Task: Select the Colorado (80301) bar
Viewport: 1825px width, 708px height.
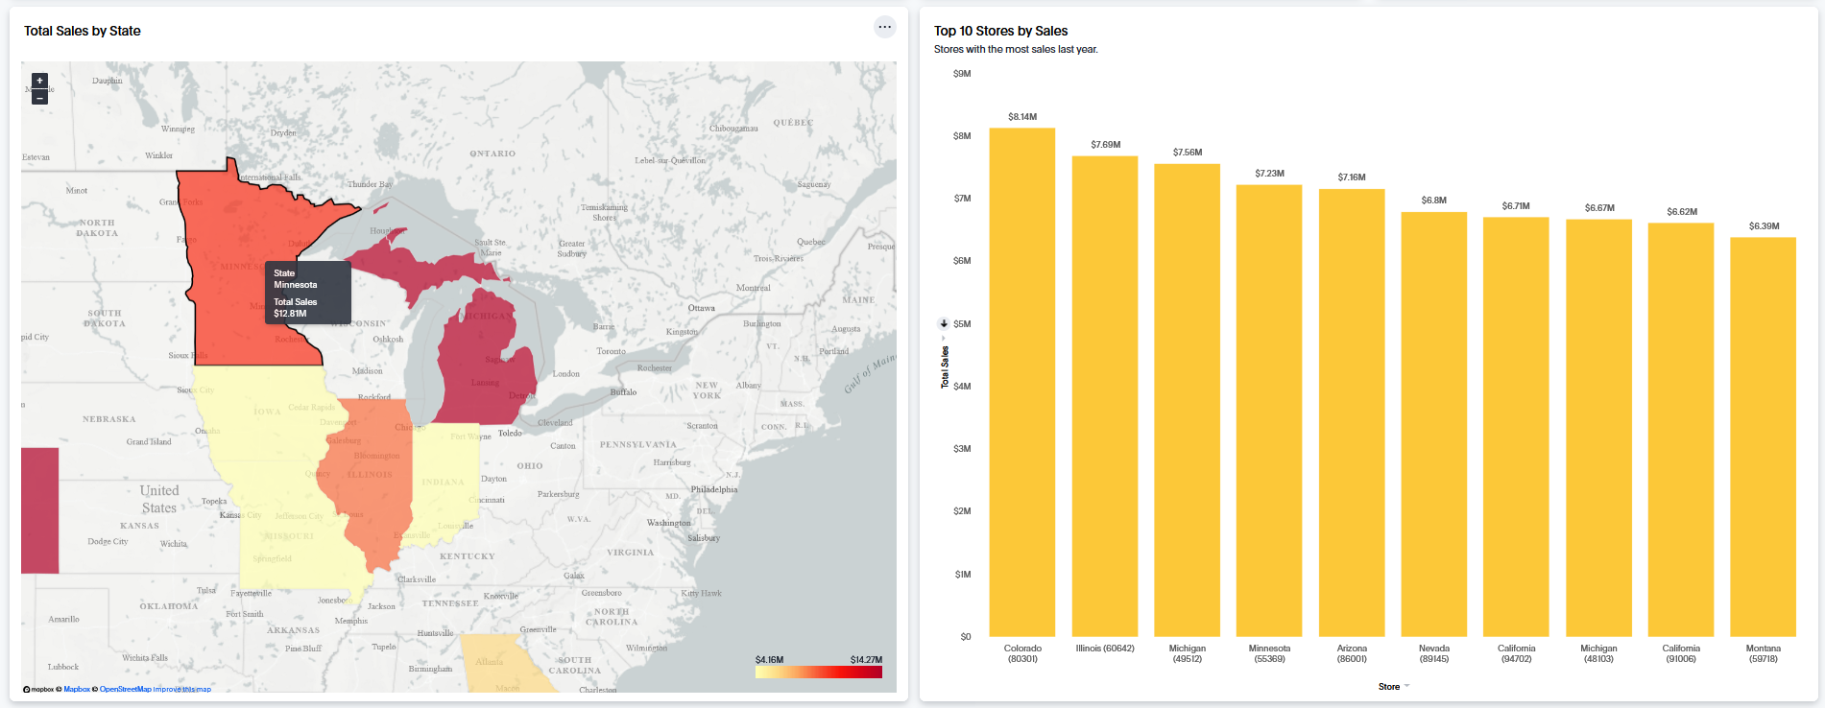Action: pos(1022,382)
